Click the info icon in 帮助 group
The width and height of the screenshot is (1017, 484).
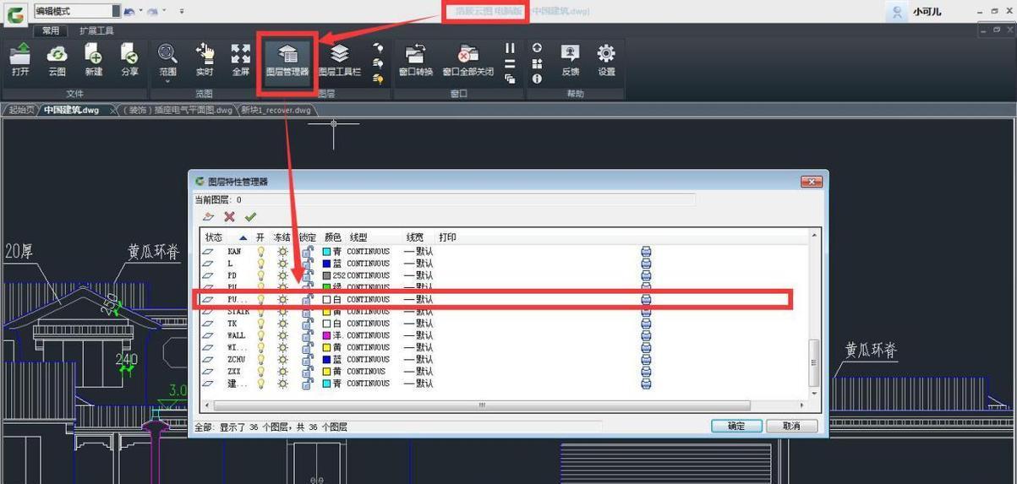pyautogui.click(x=537, y=79)
